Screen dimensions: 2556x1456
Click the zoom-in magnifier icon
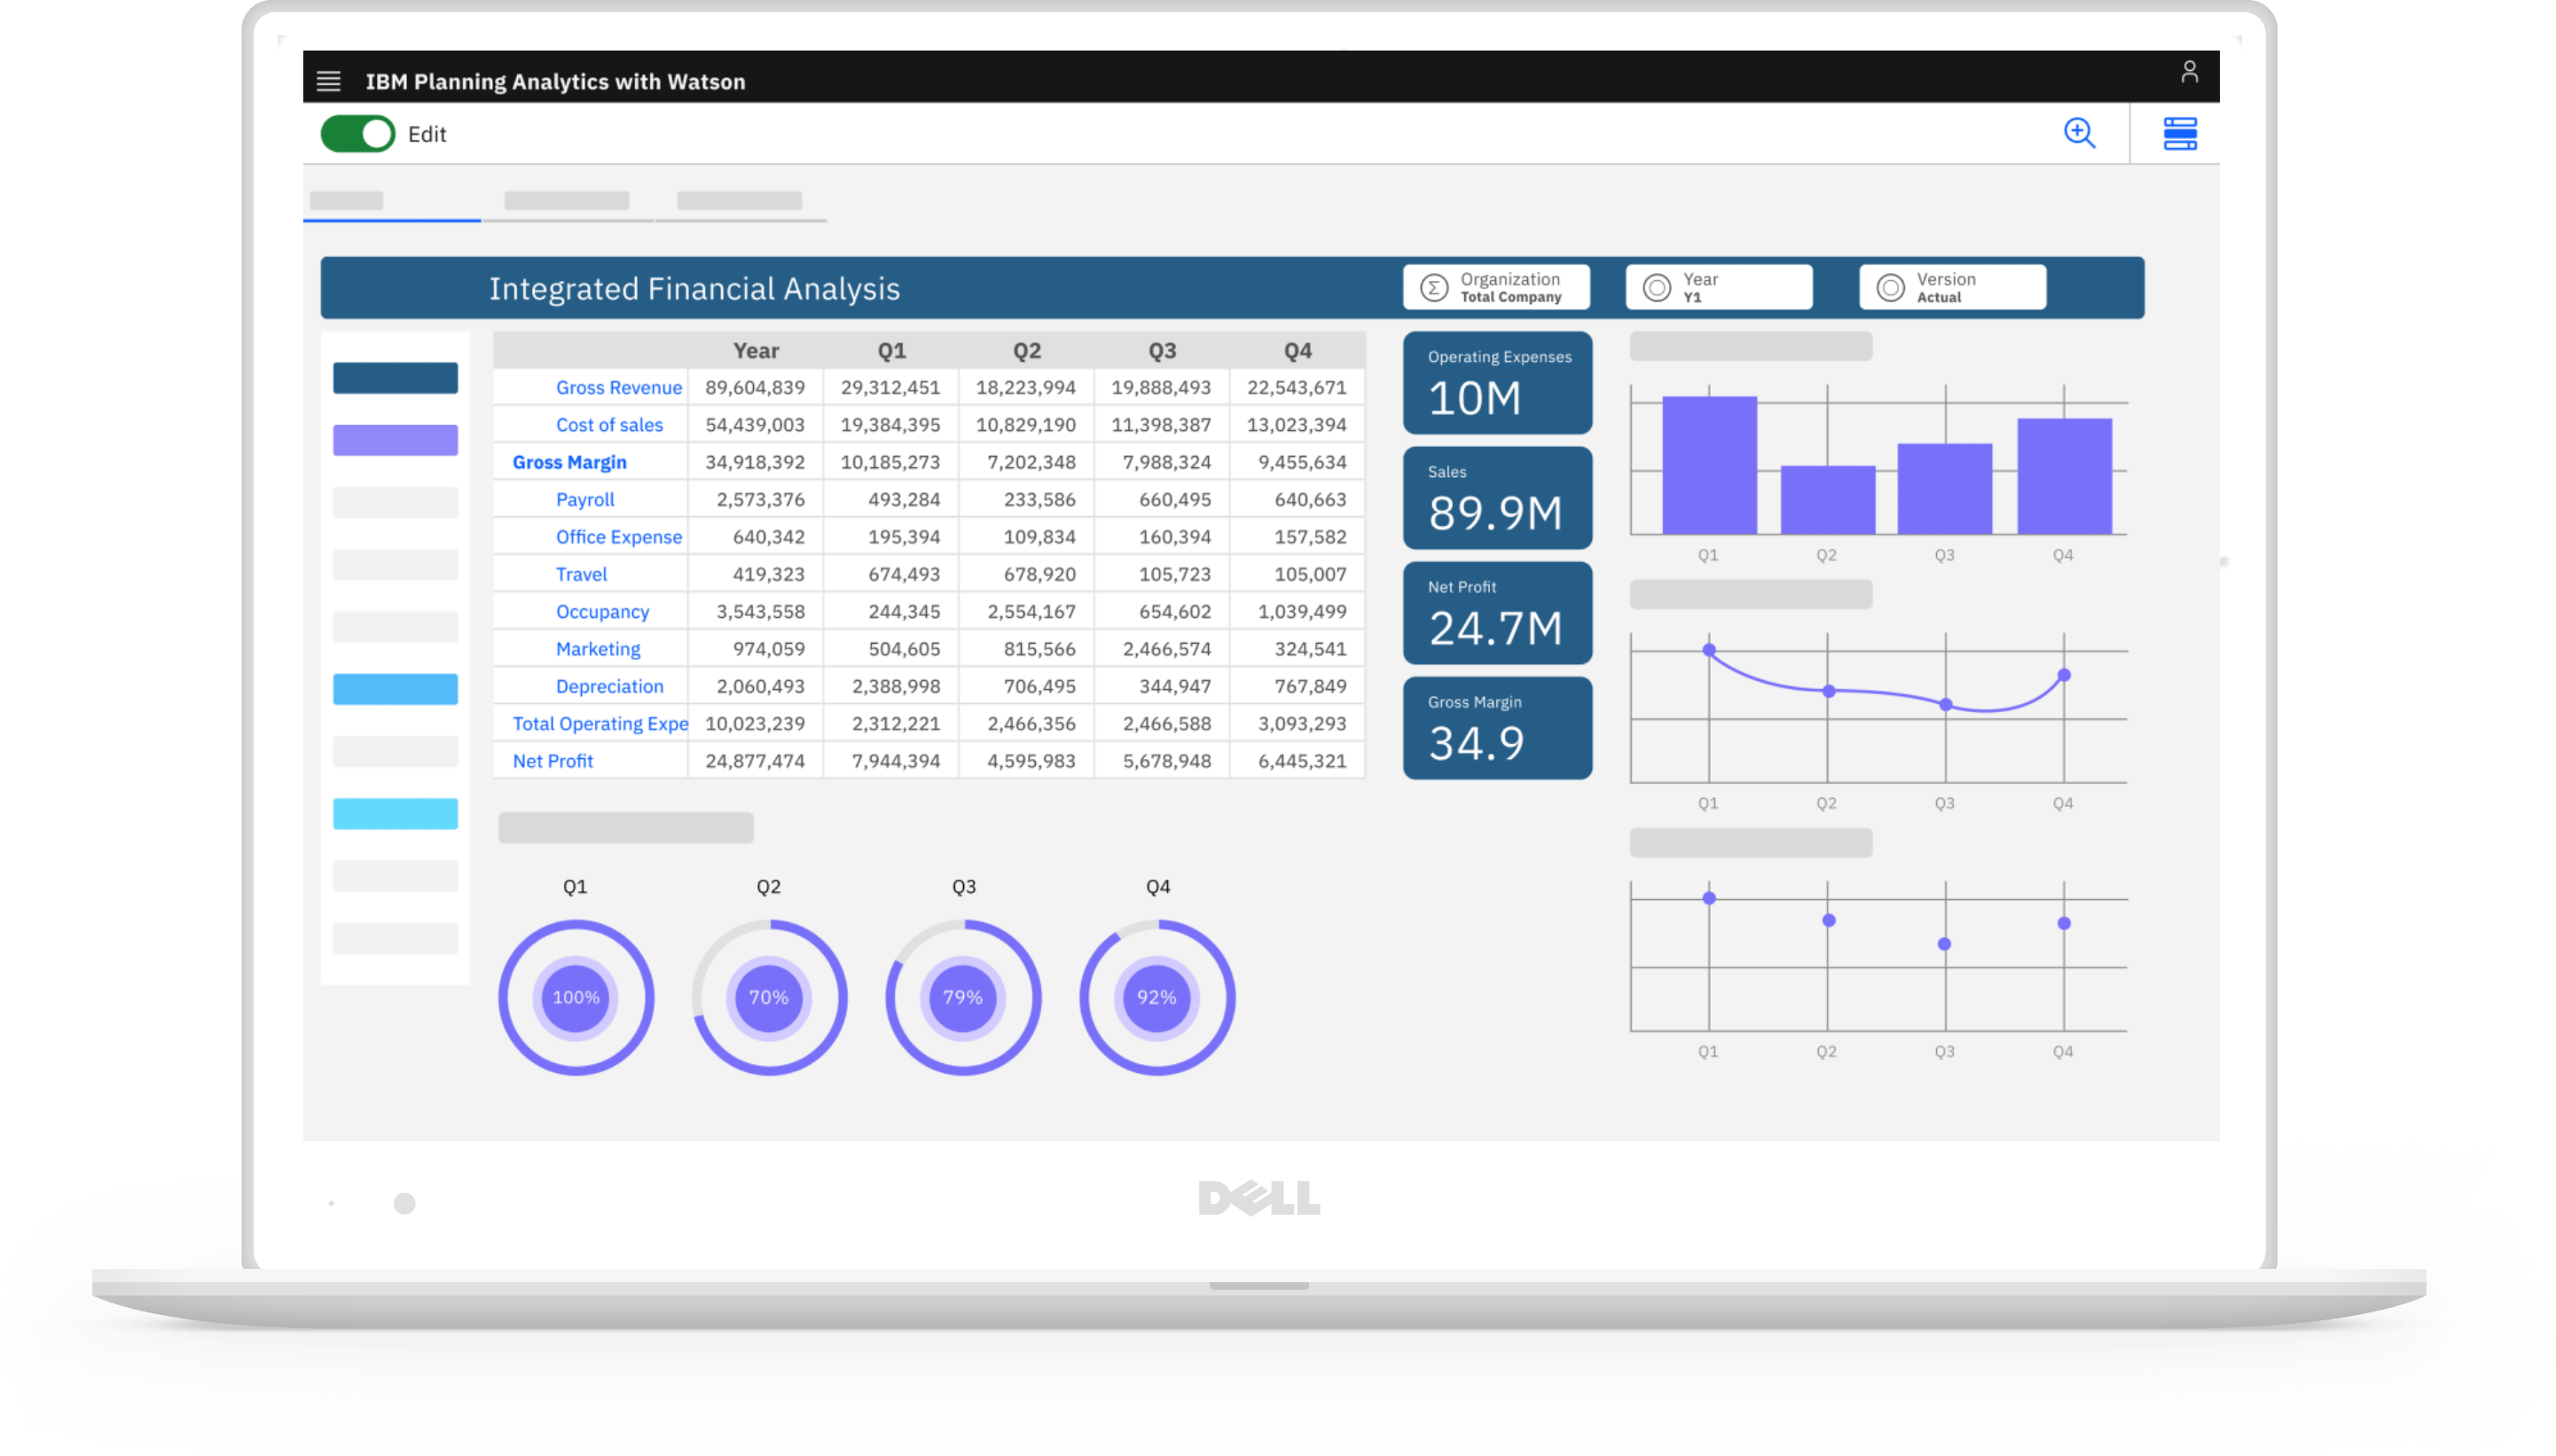pyautogui.click(x=2079, y=133)
